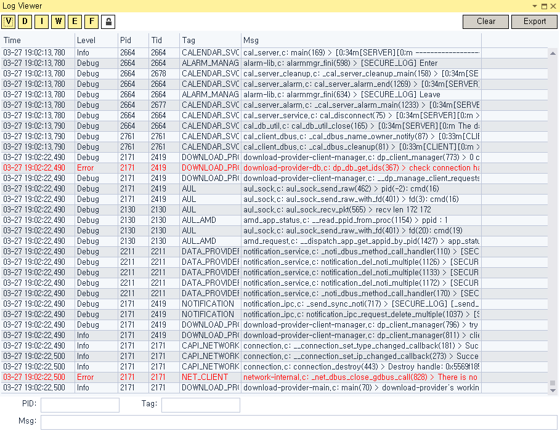Toggle the Warning (W) log level filter
This screenshot has width=560, height=431.
[59, 22]
